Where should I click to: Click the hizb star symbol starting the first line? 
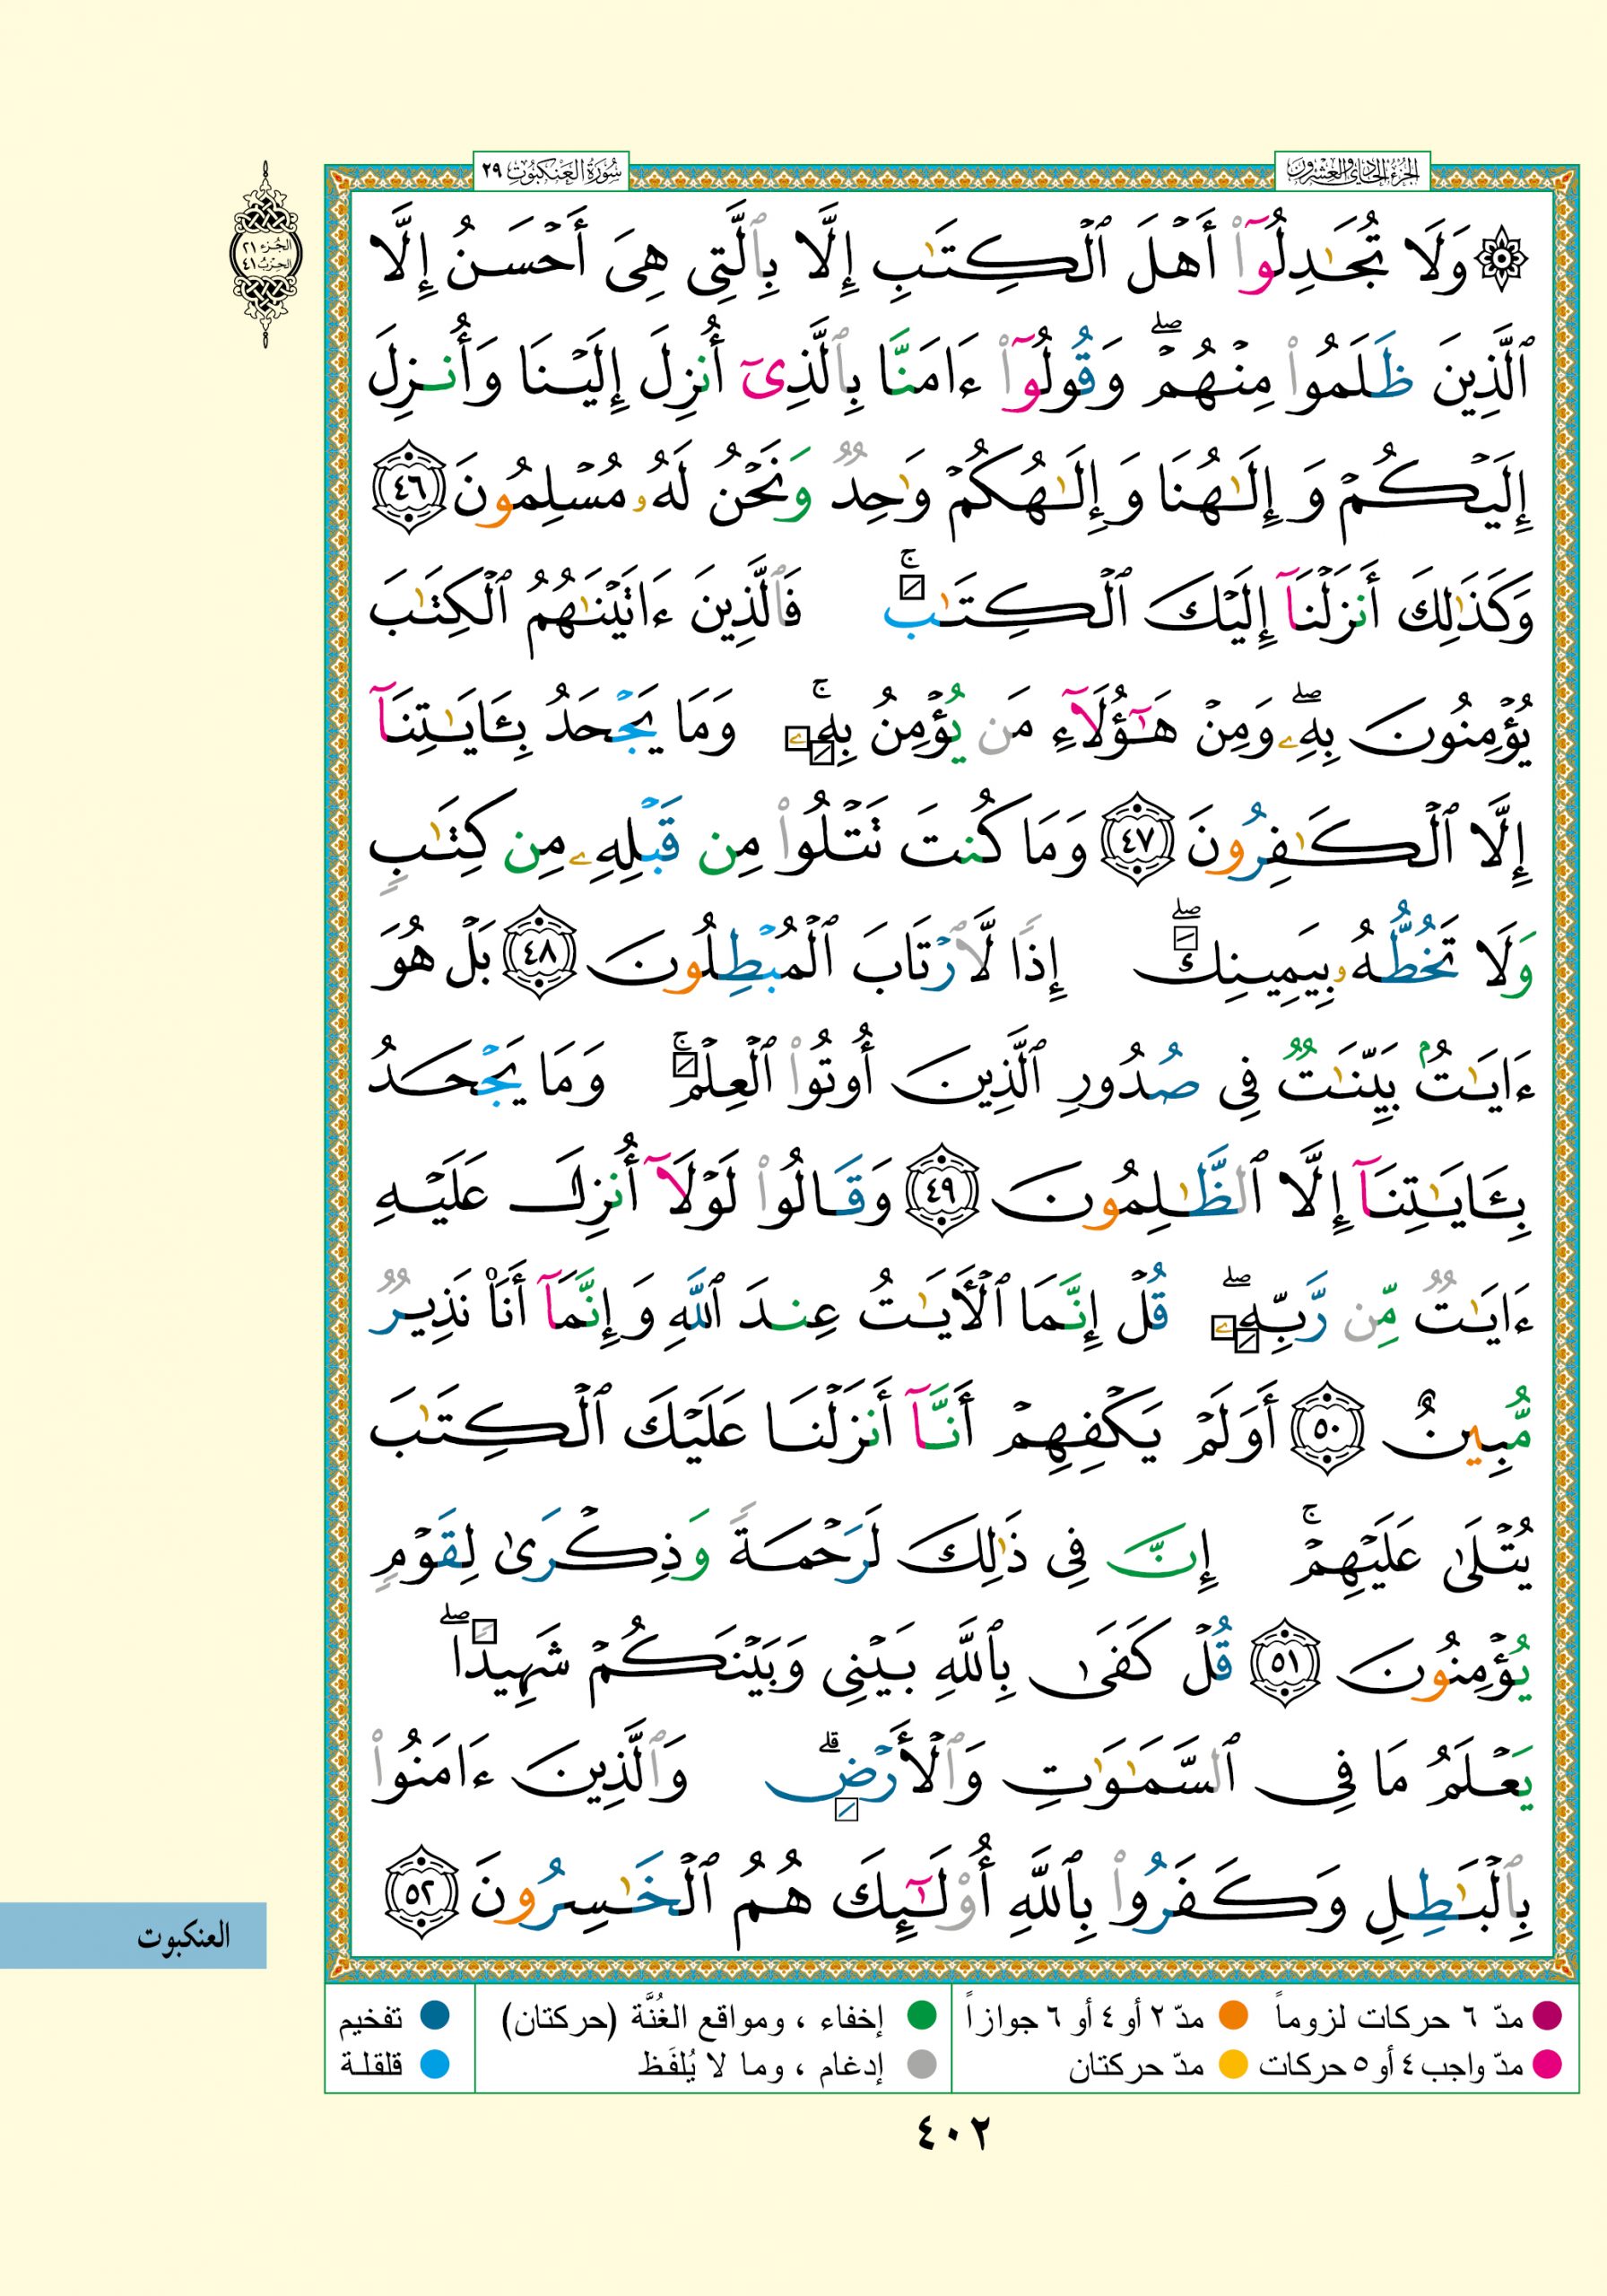[x=1505, y=259]
